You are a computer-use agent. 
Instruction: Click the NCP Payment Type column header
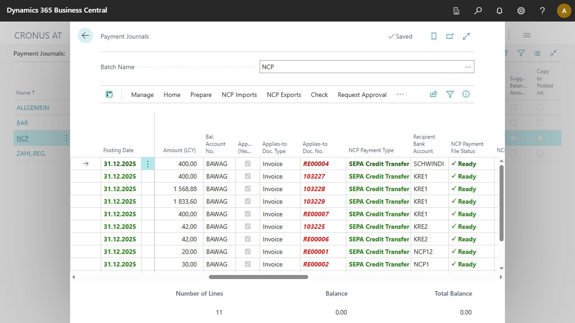click(371, 150)
